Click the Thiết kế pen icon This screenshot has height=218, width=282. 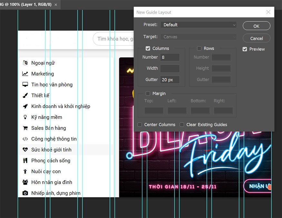(x=25, y=95)
